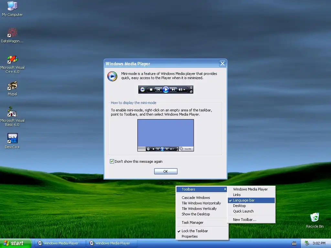Select the Dev-C++ desktop shortcut
Image resolution: width=331 pixels, height=248 pixels.
[12, 141]
